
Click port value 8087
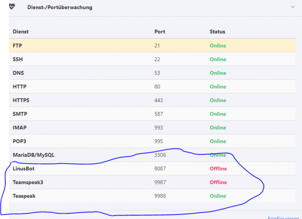click(x=160, y=169)
